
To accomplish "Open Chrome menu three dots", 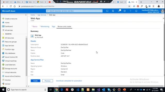I will pos(163,6).
